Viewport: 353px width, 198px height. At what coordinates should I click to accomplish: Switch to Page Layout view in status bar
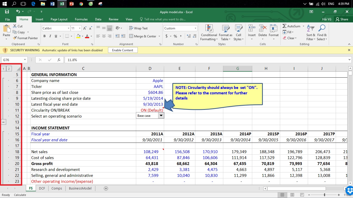coord(292,195)
